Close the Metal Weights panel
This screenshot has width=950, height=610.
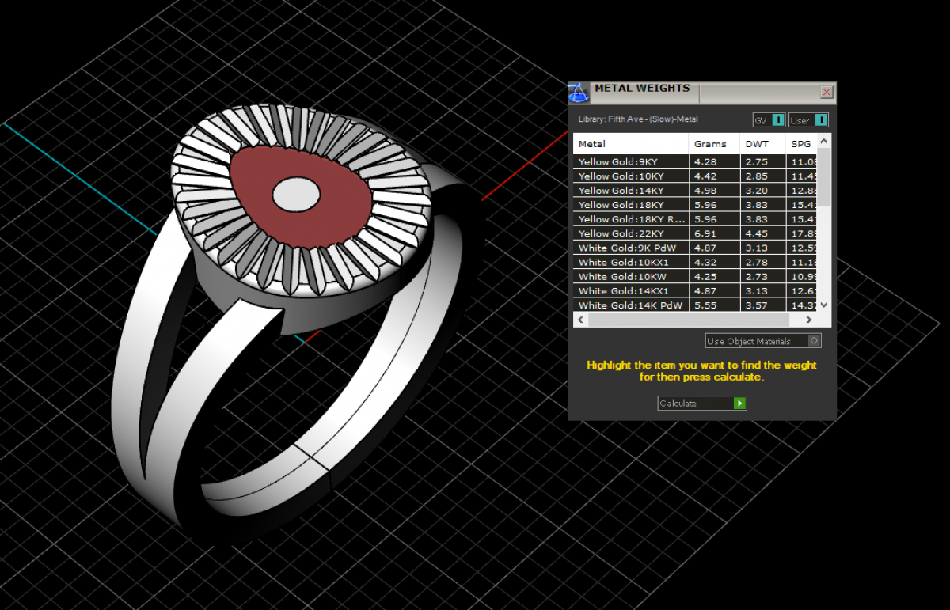coord(826,93)
